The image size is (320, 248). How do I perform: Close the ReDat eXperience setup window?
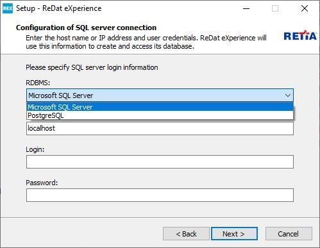point(305,8)
